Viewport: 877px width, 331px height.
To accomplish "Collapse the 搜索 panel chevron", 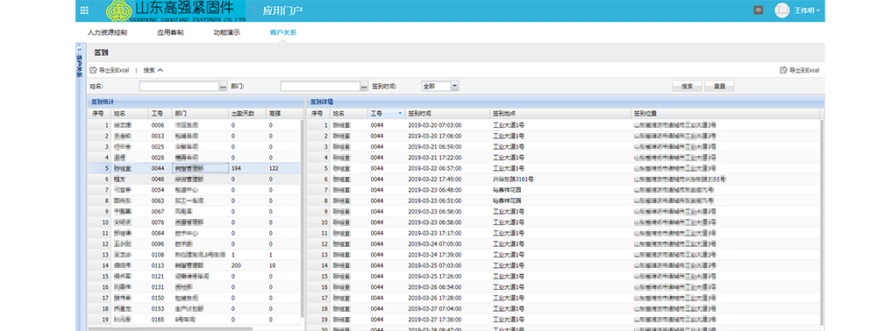I will coord(160,70).
